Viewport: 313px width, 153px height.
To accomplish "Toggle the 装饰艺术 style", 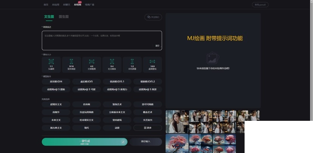I will [117, 105].
